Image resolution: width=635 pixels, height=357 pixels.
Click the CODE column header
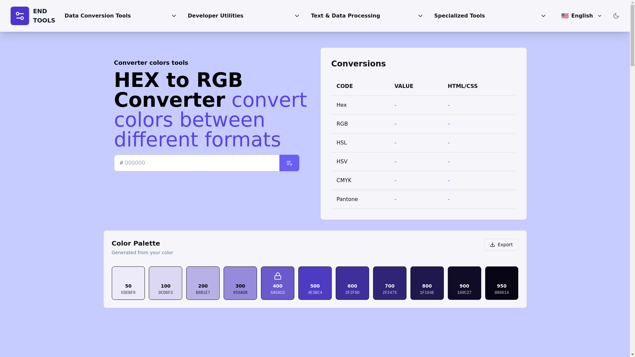click(x=345, y=86)
